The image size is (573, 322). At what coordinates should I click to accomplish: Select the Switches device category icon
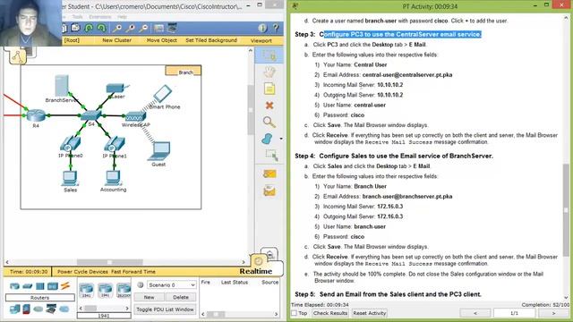28,286
